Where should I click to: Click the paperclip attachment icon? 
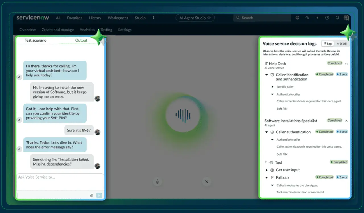coord(92,195)
